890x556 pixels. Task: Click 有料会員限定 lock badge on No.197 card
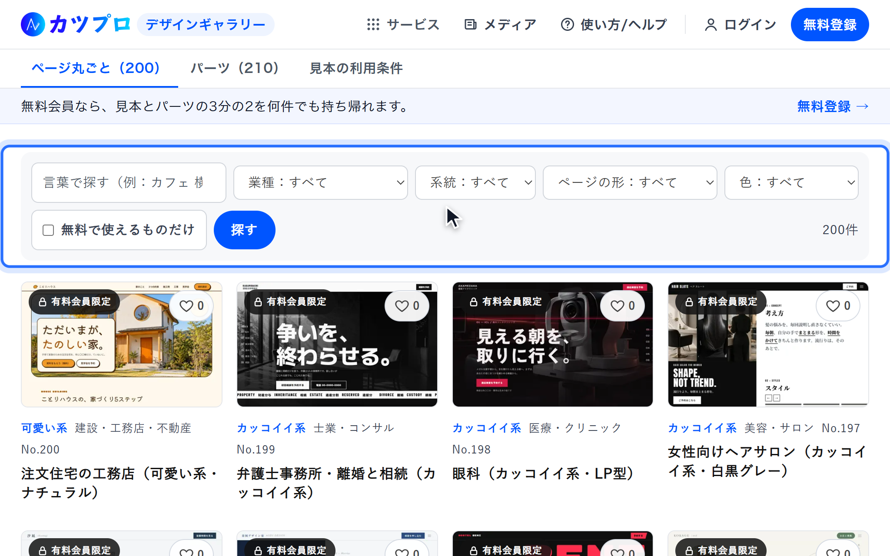pos(721,301)
